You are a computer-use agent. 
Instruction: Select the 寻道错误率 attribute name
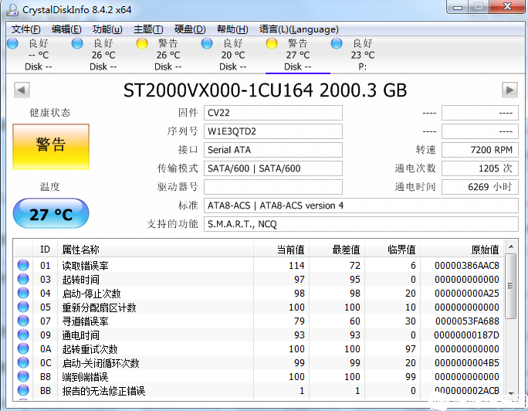point(85,321)
